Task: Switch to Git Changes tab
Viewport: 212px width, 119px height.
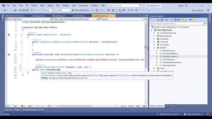Action: tap(171, 106)
